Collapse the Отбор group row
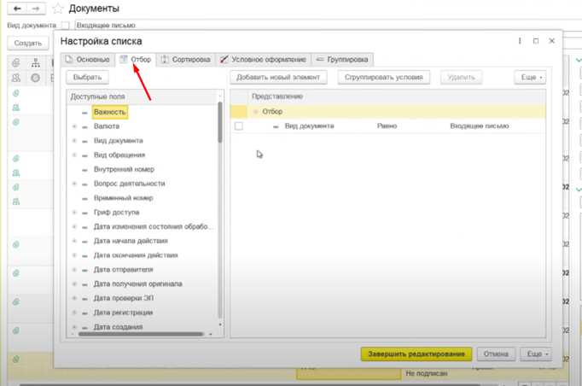This screenshot has width=582, height=386. click(255, 112)
